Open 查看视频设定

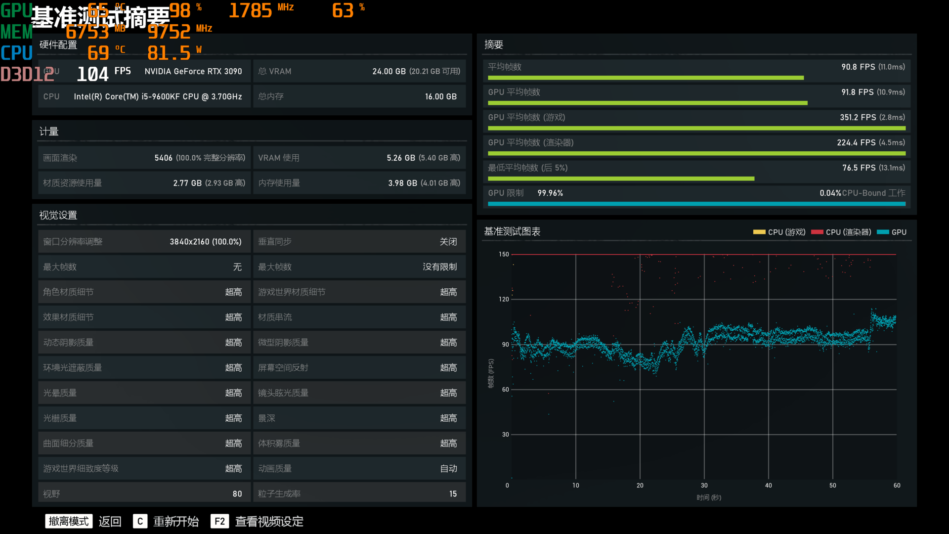(x=269, y=522)
